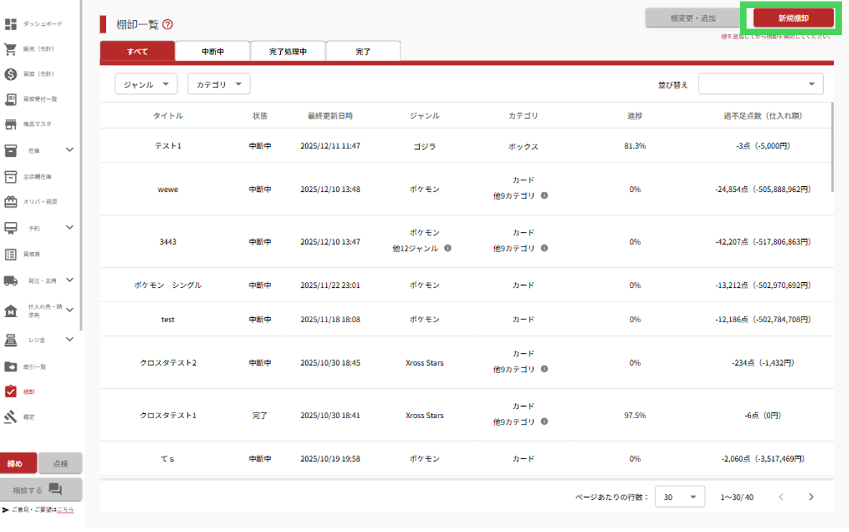Screen dimensions: 849x532
Task: Click the オリパ・福袋 gift icon
Action: (x=11, y=202)
